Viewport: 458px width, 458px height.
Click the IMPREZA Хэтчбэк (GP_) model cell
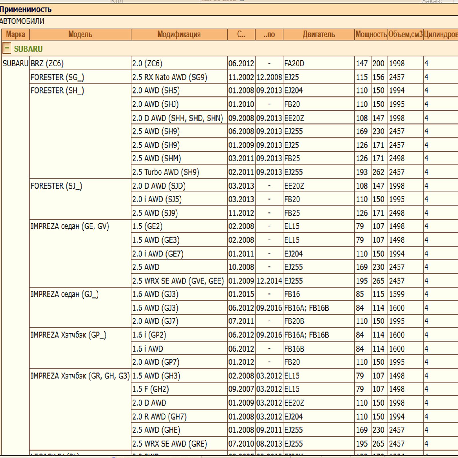[68, 335]
